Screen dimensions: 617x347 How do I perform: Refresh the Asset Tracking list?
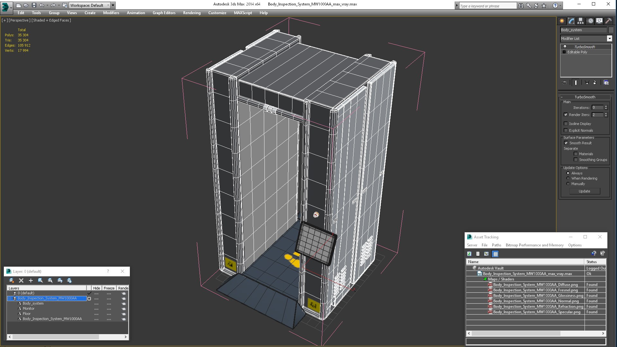(469, 254)
